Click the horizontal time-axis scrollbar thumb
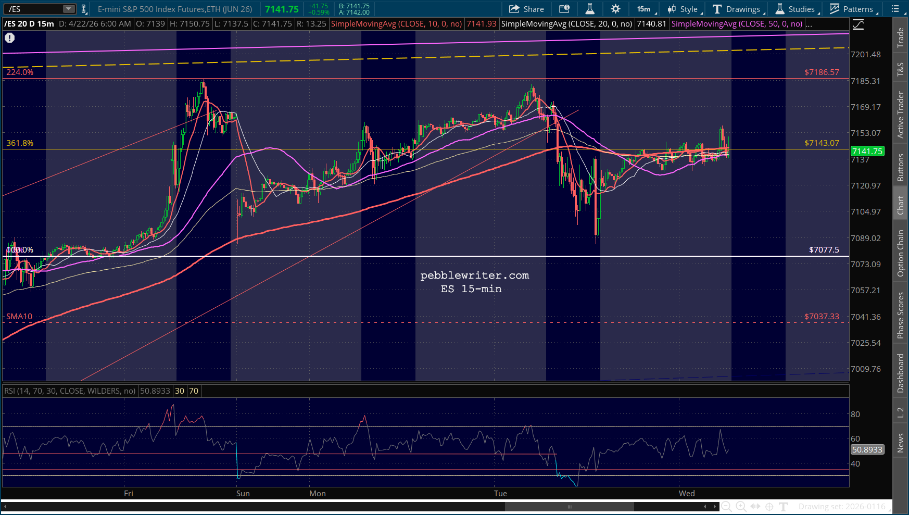Viewport: 909px width, 515px height. pyautogui.click(x=569, y=506)
